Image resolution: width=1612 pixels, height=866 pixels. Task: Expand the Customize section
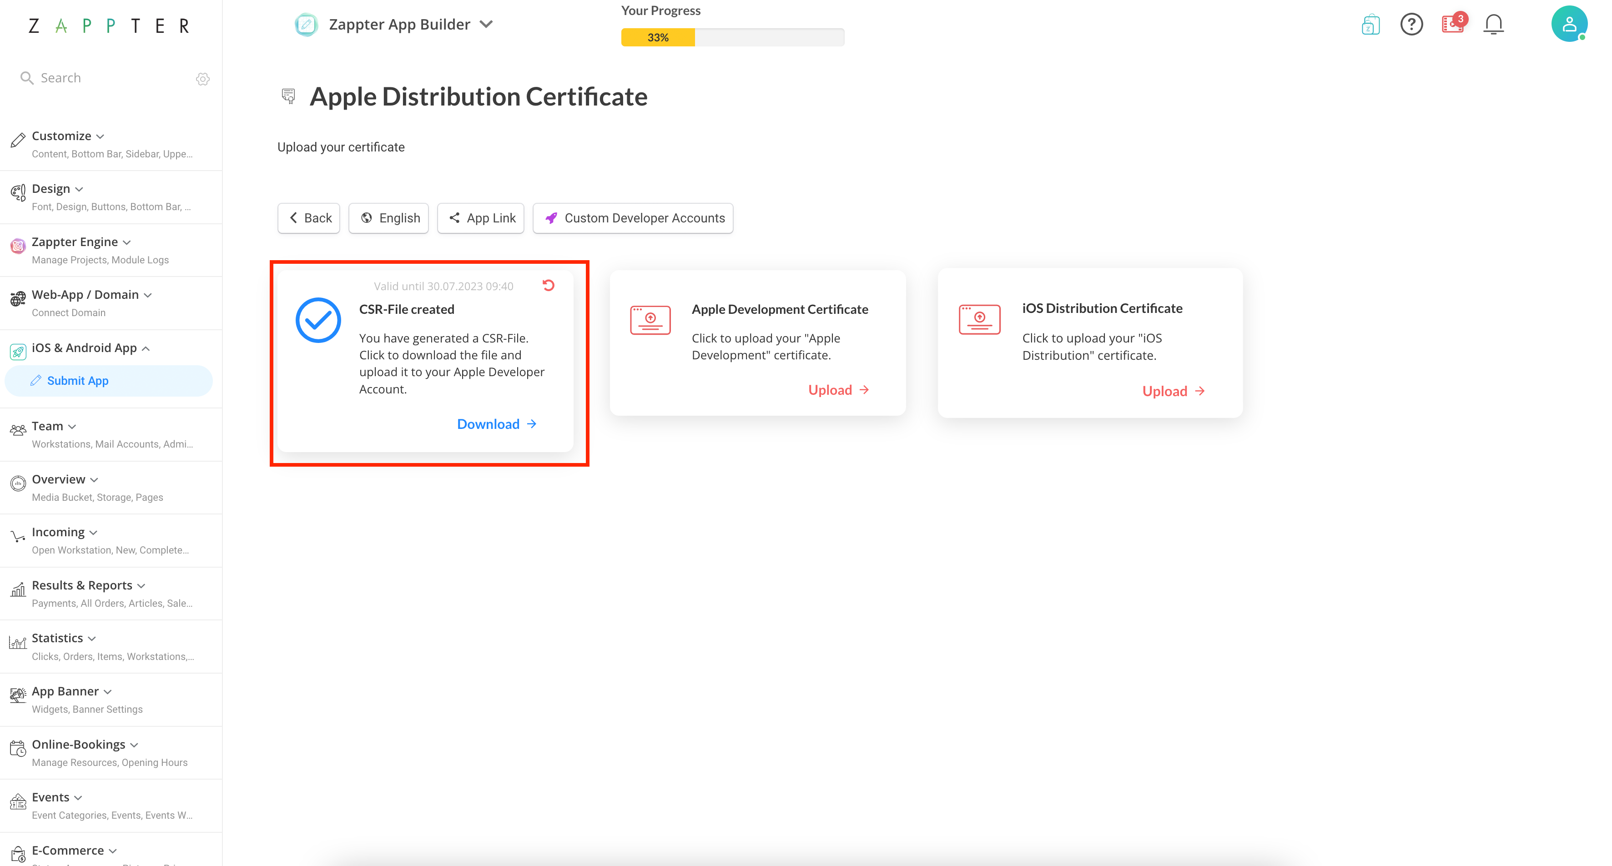[100, 136]
